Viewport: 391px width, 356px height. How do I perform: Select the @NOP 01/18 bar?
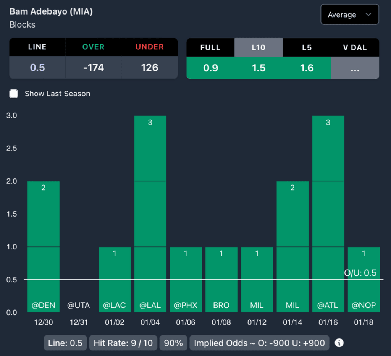(364, 279)
